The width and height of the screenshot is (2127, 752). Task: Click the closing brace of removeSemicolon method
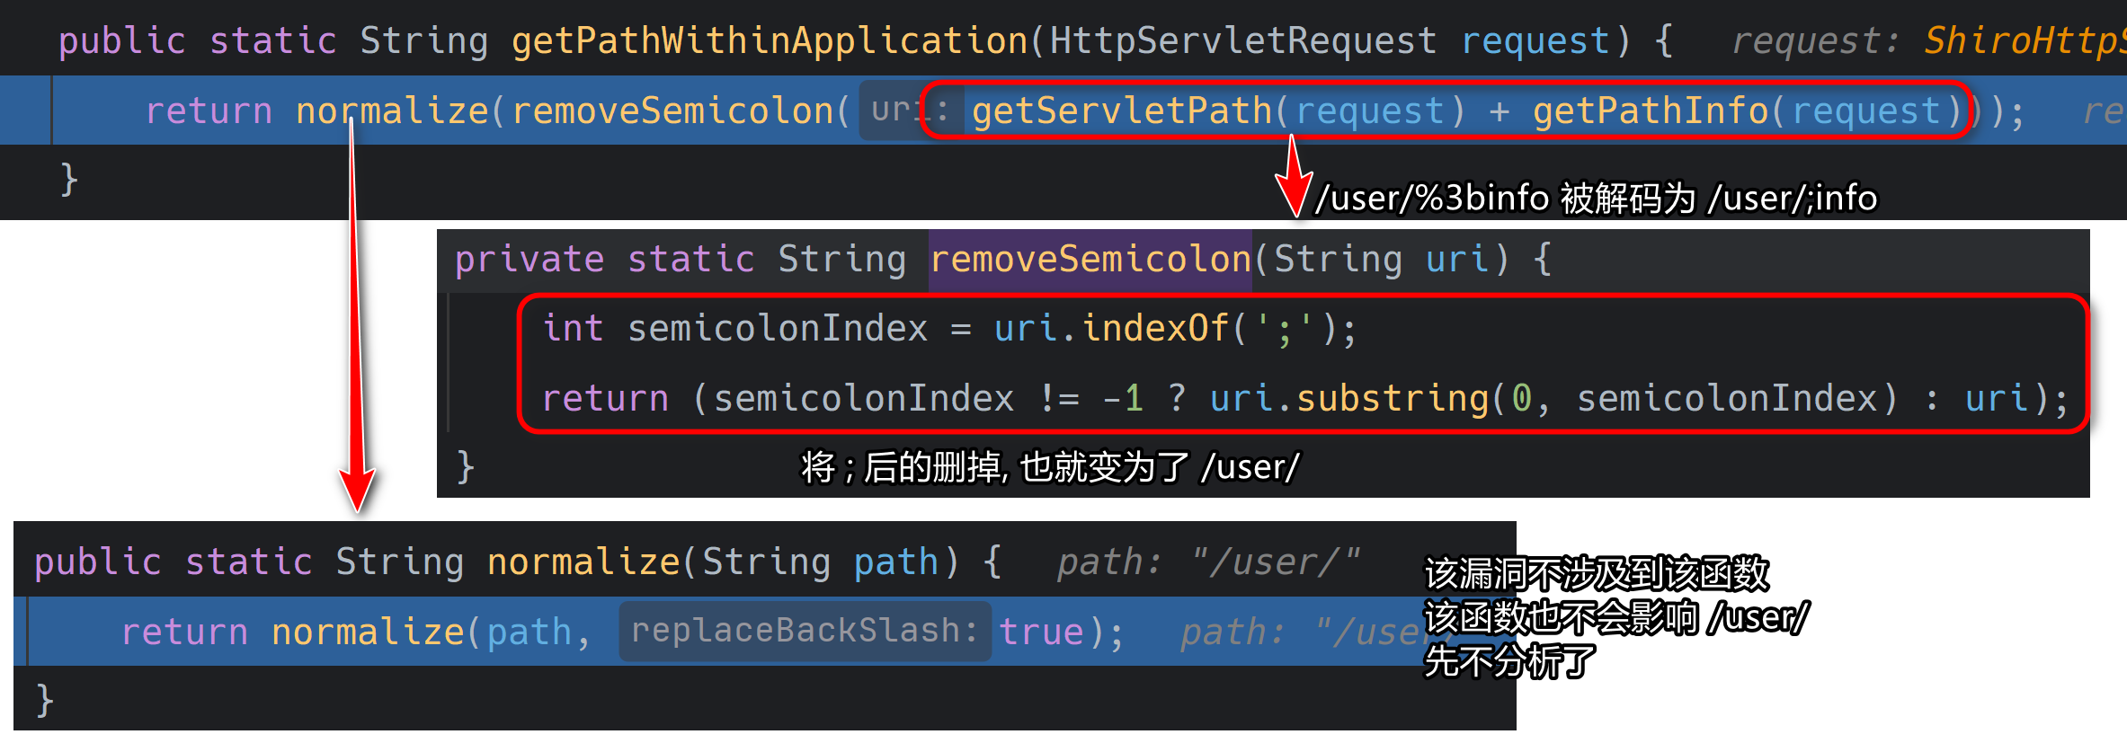465,468
